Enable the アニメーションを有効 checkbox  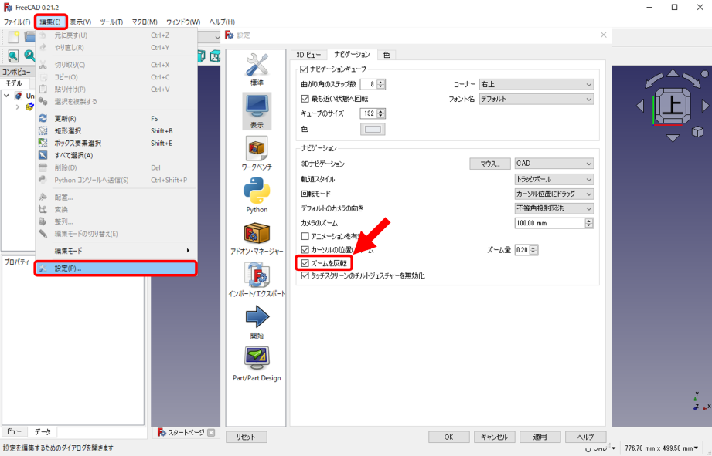point(305,236)
